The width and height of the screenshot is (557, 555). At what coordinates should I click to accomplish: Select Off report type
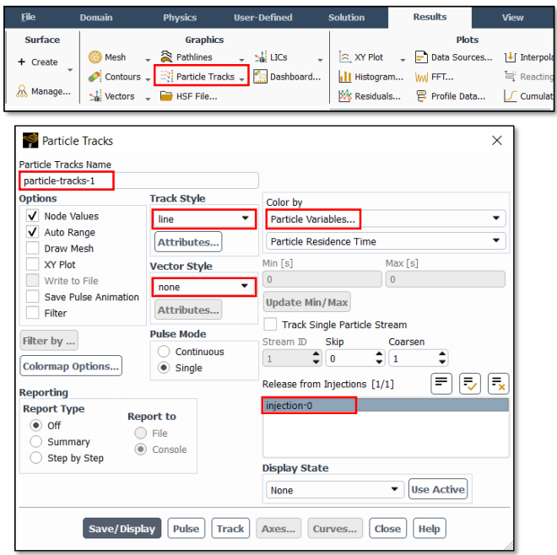point(36,425)
